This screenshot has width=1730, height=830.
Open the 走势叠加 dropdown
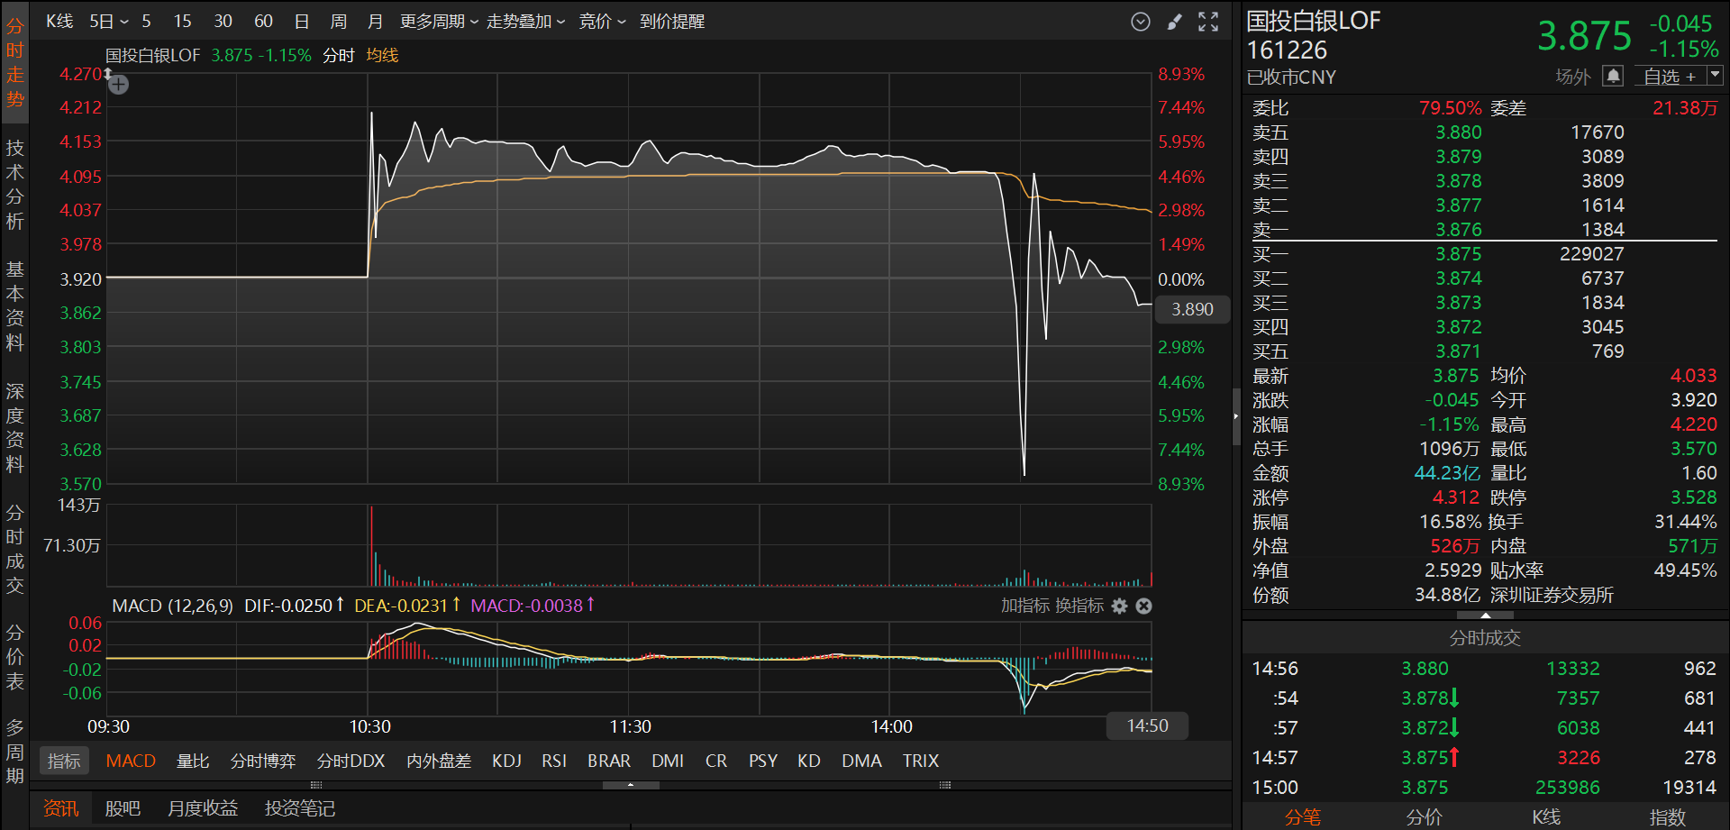point(525,22)
